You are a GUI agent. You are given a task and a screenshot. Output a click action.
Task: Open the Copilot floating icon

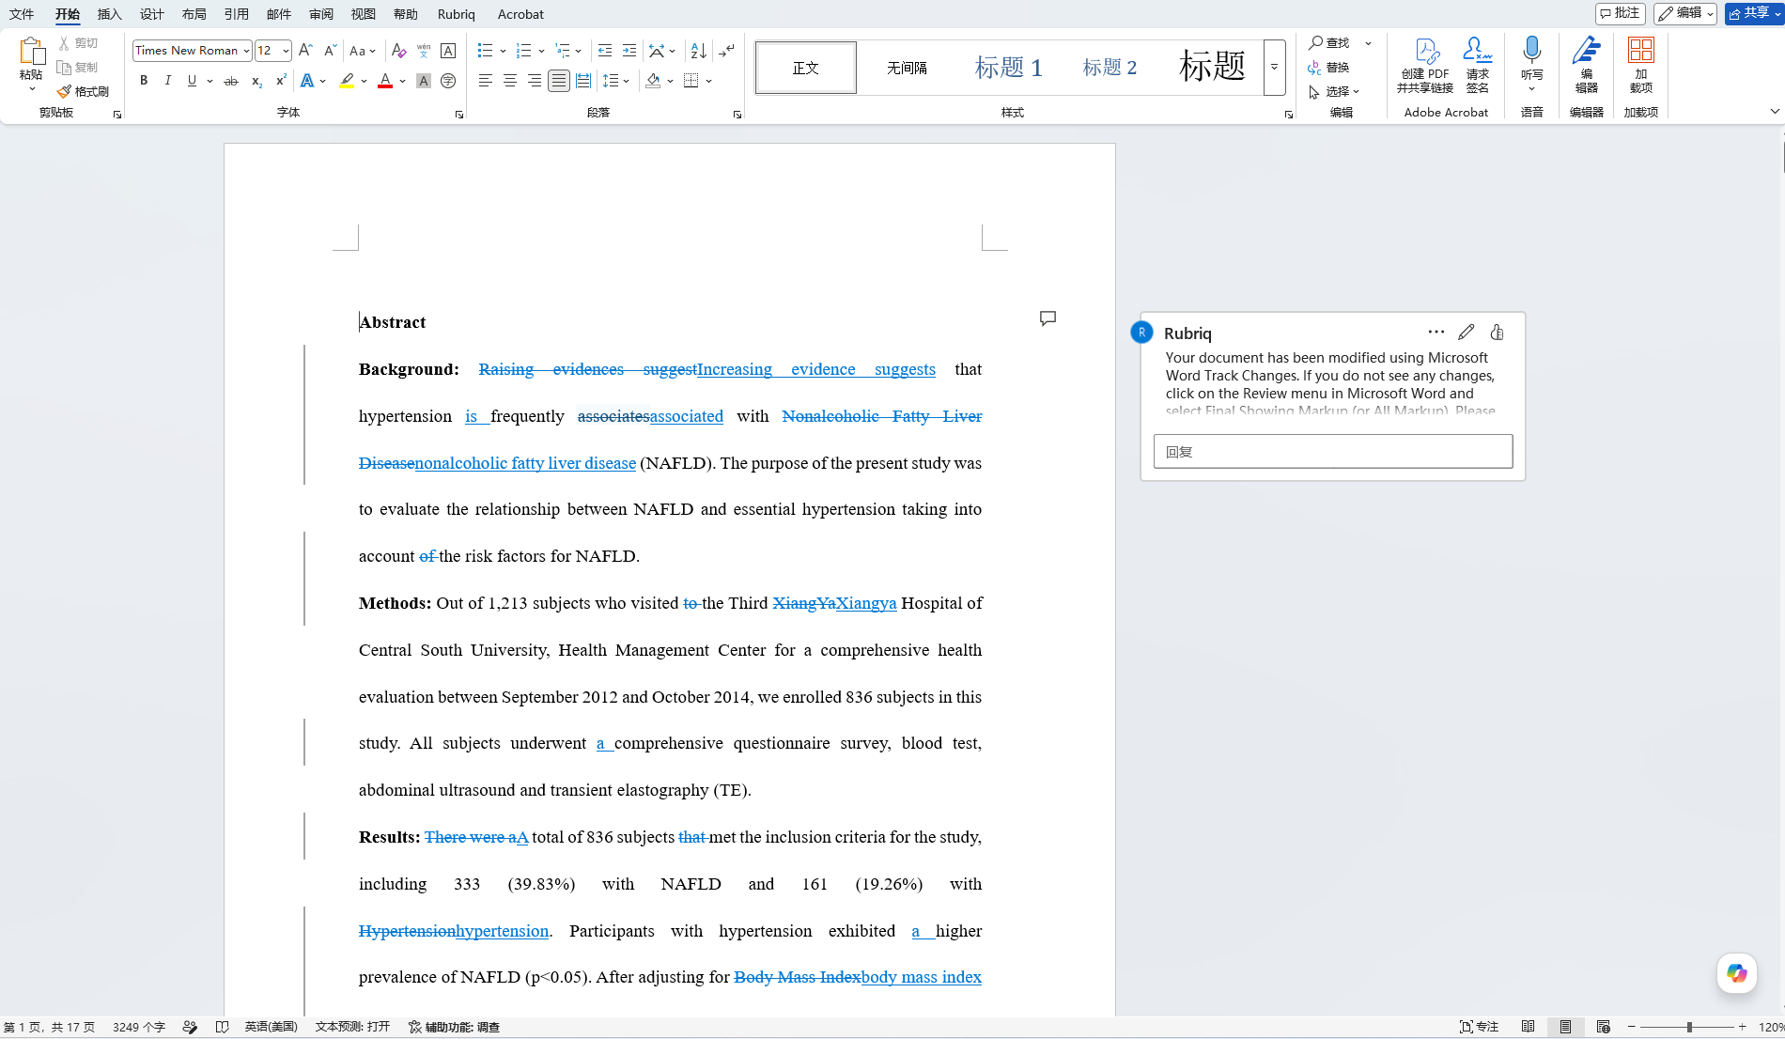[1736, 973]
